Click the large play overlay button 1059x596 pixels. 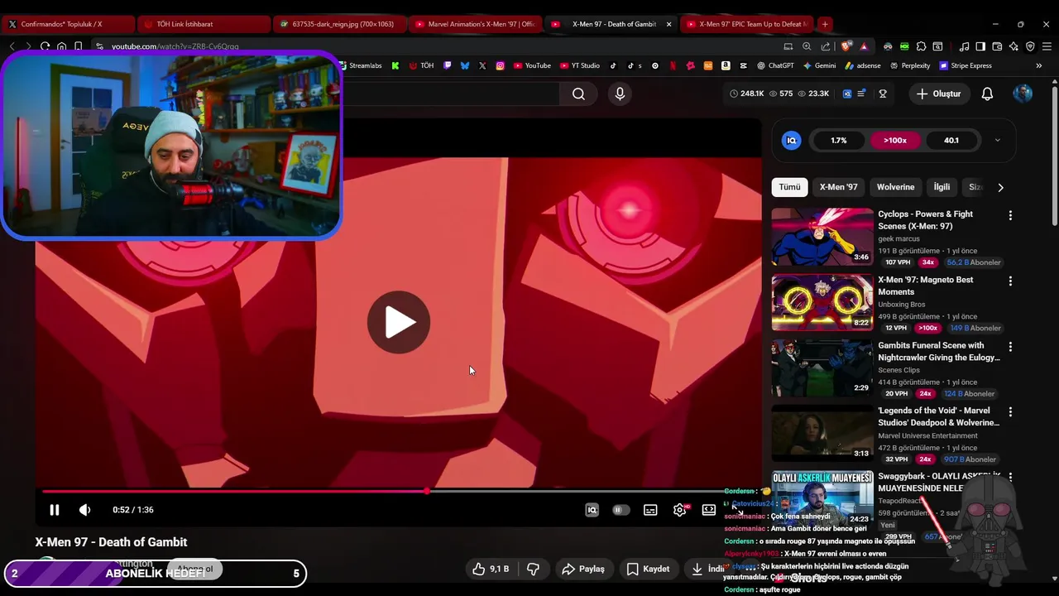click(399, 322)
